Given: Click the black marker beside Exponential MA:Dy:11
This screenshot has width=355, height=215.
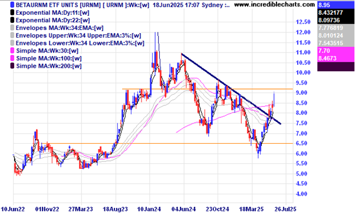Looking at the screenshot, I should pos(12,12).
